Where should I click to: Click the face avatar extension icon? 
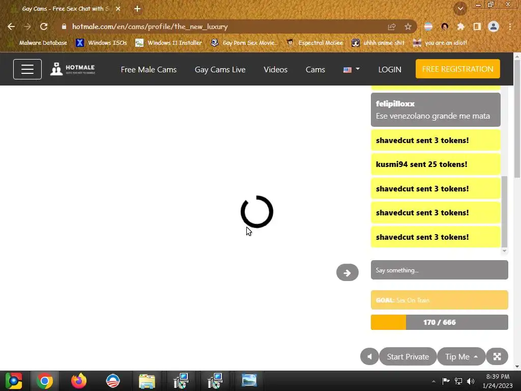point(445,26)
